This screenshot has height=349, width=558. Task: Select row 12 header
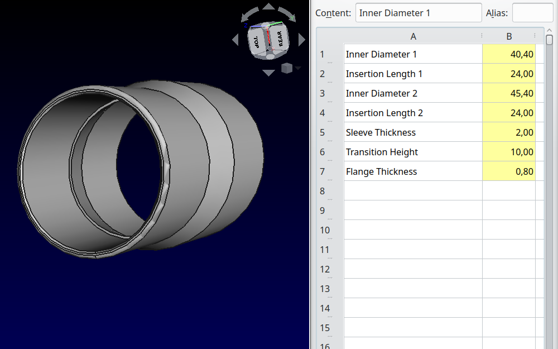tap(330, 269)
